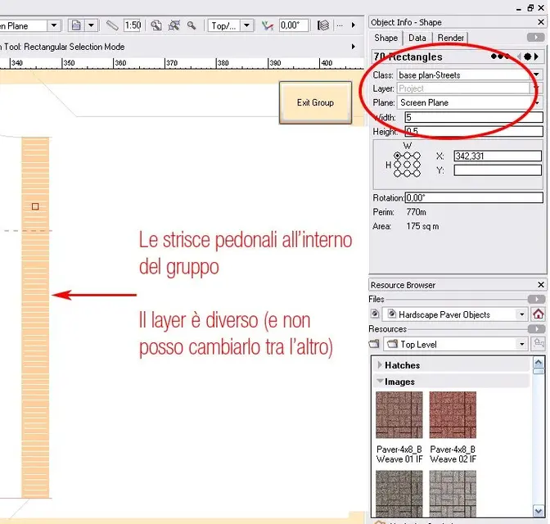Click the Rotate Plan axis icon
Viewport: 550px width, 524px height.
[x=268, y=25]
